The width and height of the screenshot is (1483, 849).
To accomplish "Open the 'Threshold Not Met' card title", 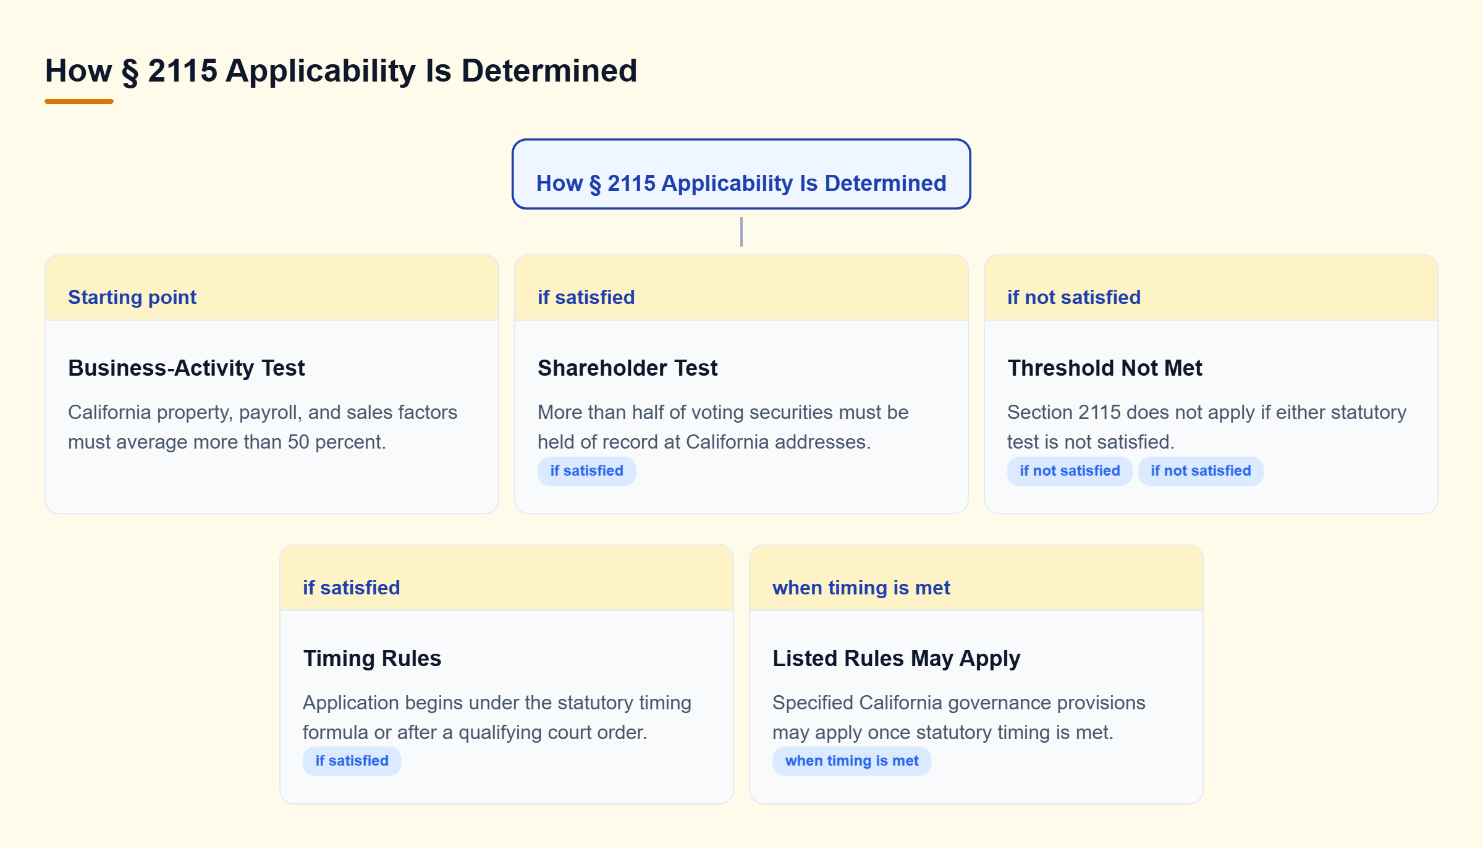I will pyautogui.click(x=1104, y=368).
